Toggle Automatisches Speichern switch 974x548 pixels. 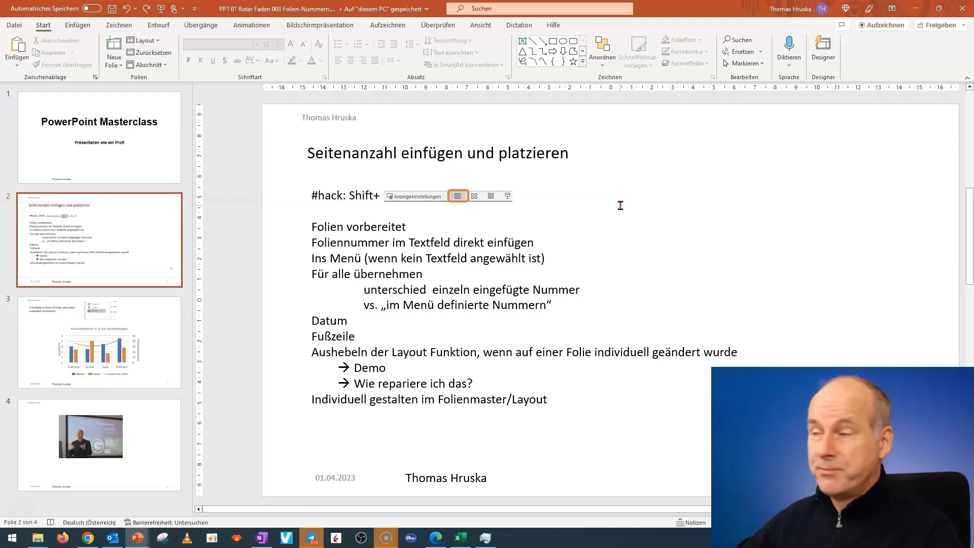point(91,8)
